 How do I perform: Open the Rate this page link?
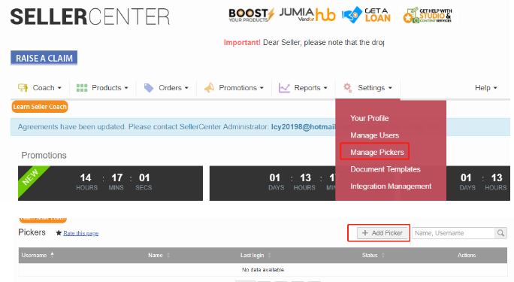coord(81,233)
